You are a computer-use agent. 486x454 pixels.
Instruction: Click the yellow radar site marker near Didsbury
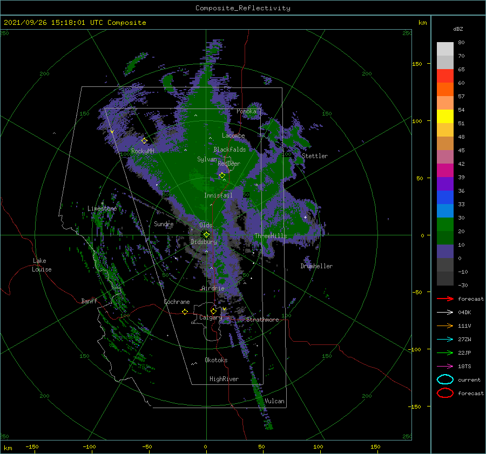206,235
